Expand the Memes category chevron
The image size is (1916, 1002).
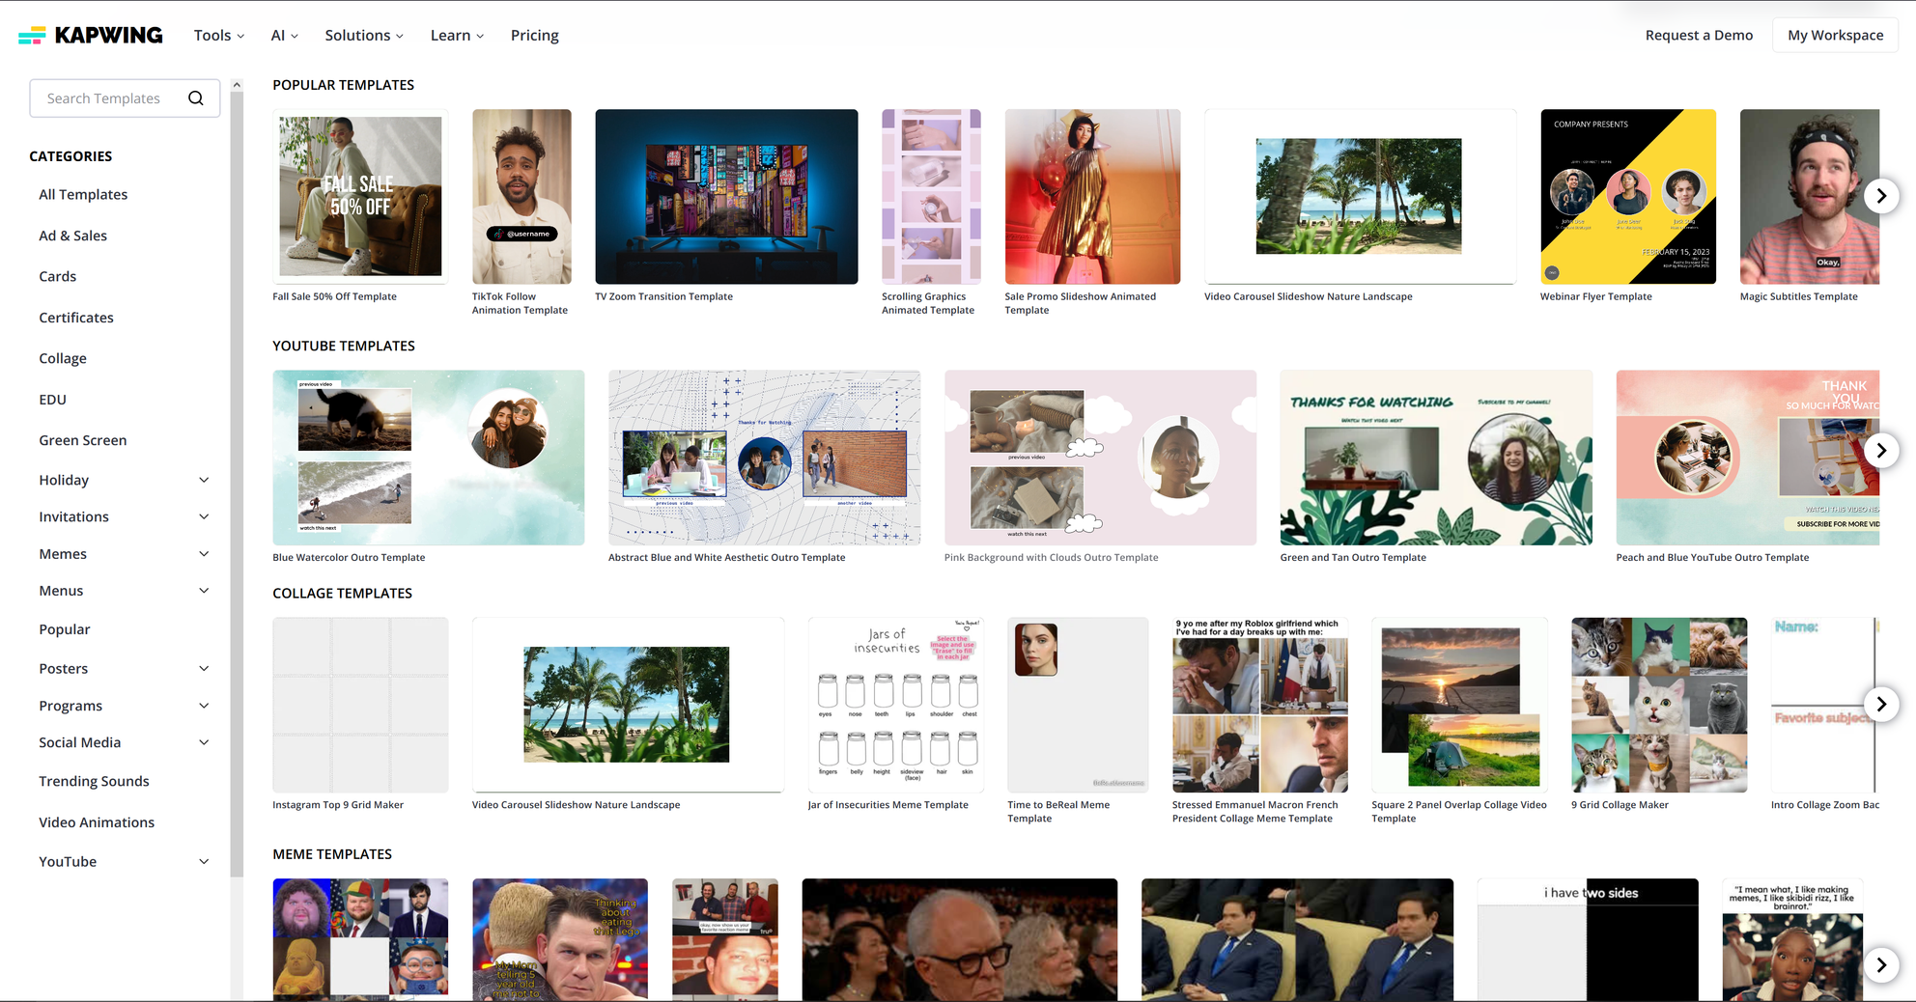[x=204, y=554]
